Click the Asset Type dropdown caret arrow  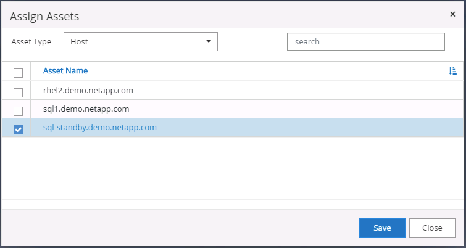209,42
